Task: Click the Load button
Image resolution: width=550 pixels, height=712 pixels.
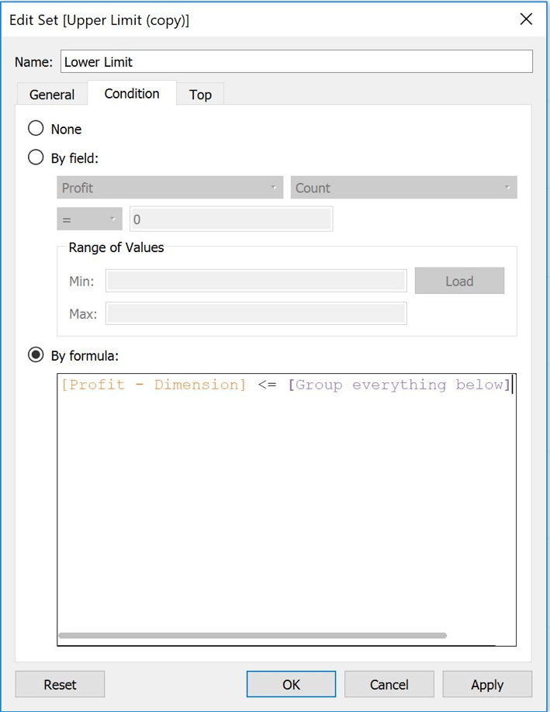Action: coord(459,281)
